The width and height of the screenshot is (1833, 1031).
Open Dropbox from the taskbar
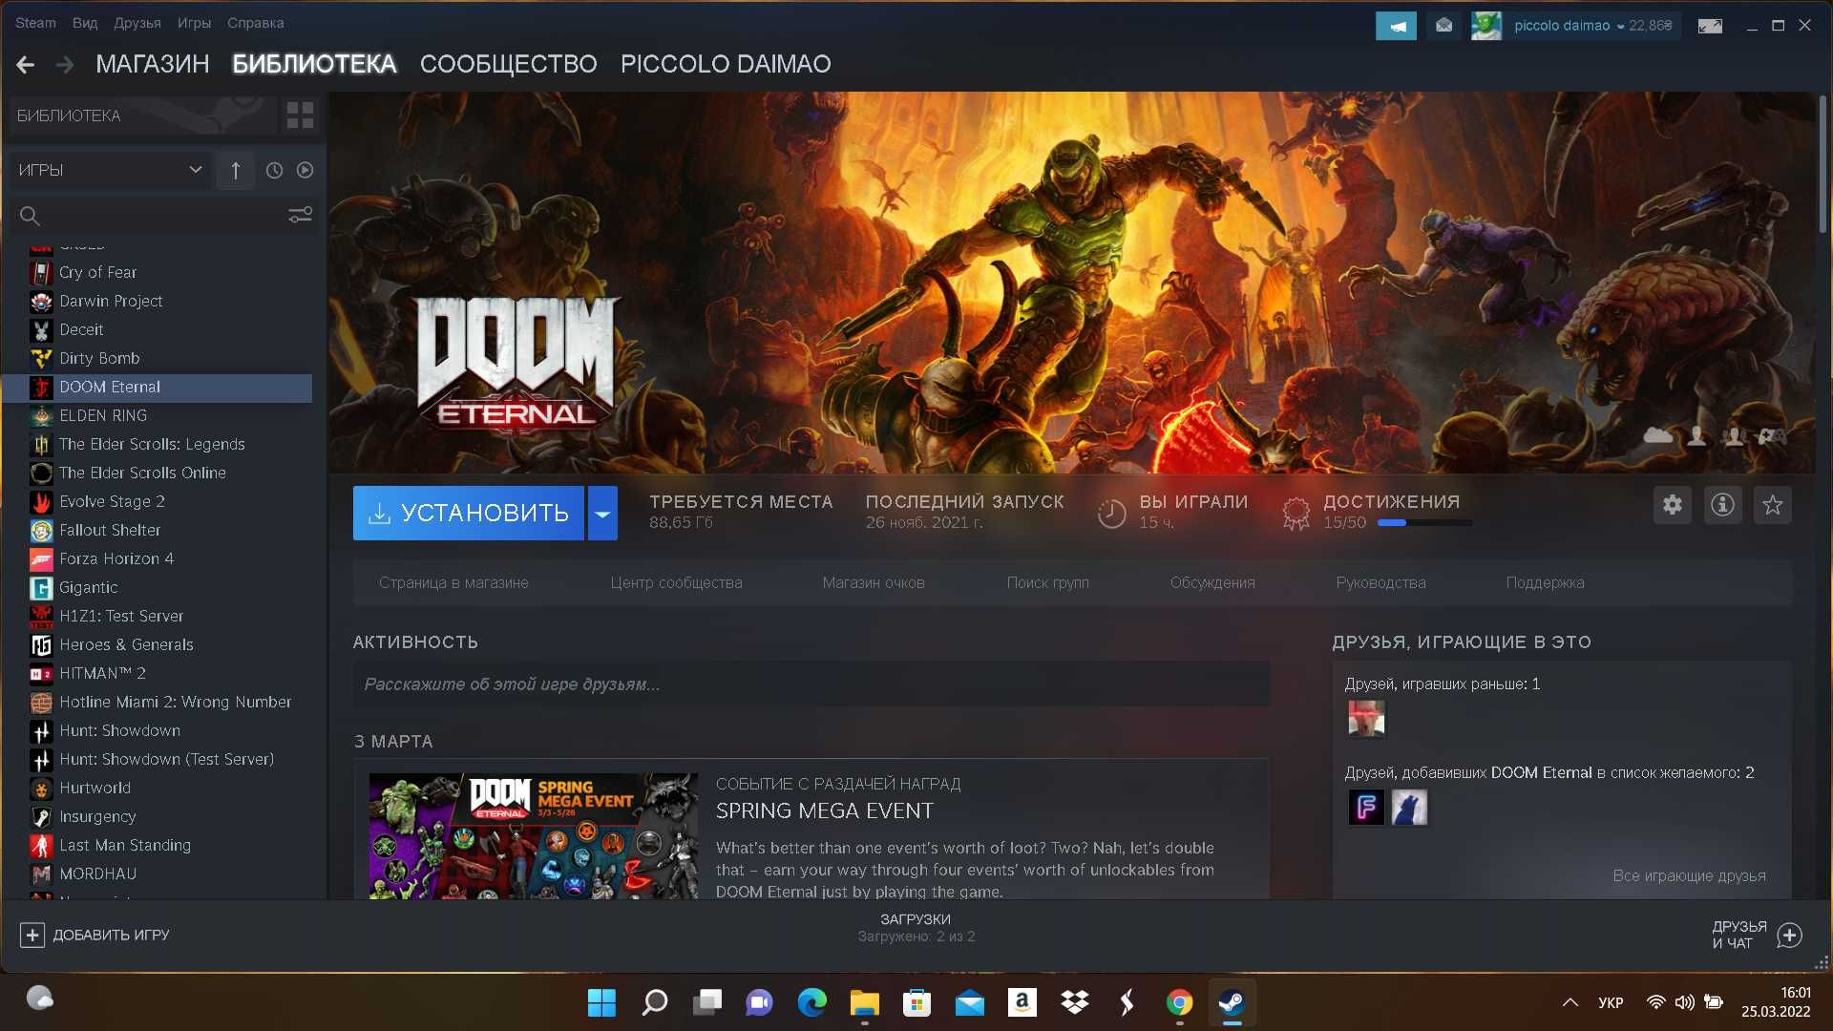click(x=1074, y=1002)
